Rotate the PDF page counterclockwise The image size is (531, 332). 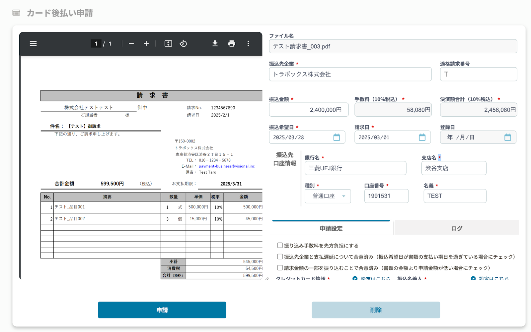tap(183, 43)
